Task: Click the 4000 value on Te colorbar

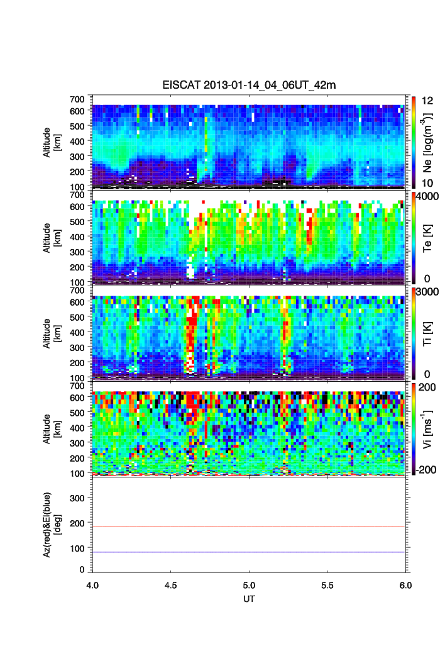Action: (x=427, y=196)
